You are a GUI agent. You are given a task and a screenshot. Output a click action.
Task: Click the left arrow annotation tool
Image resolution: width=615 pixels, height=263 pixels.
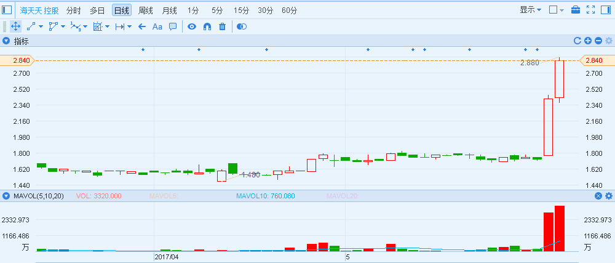(x=142, y=26)
